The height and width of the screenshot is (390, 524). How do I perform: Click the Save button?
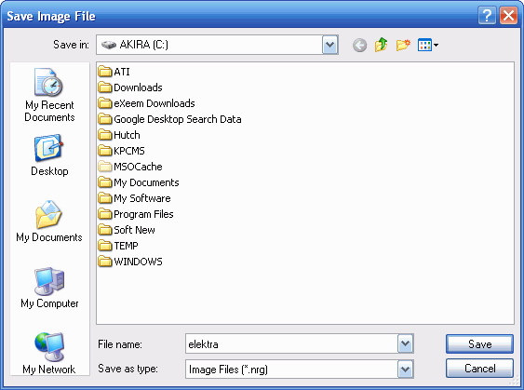tap(479, 343)
